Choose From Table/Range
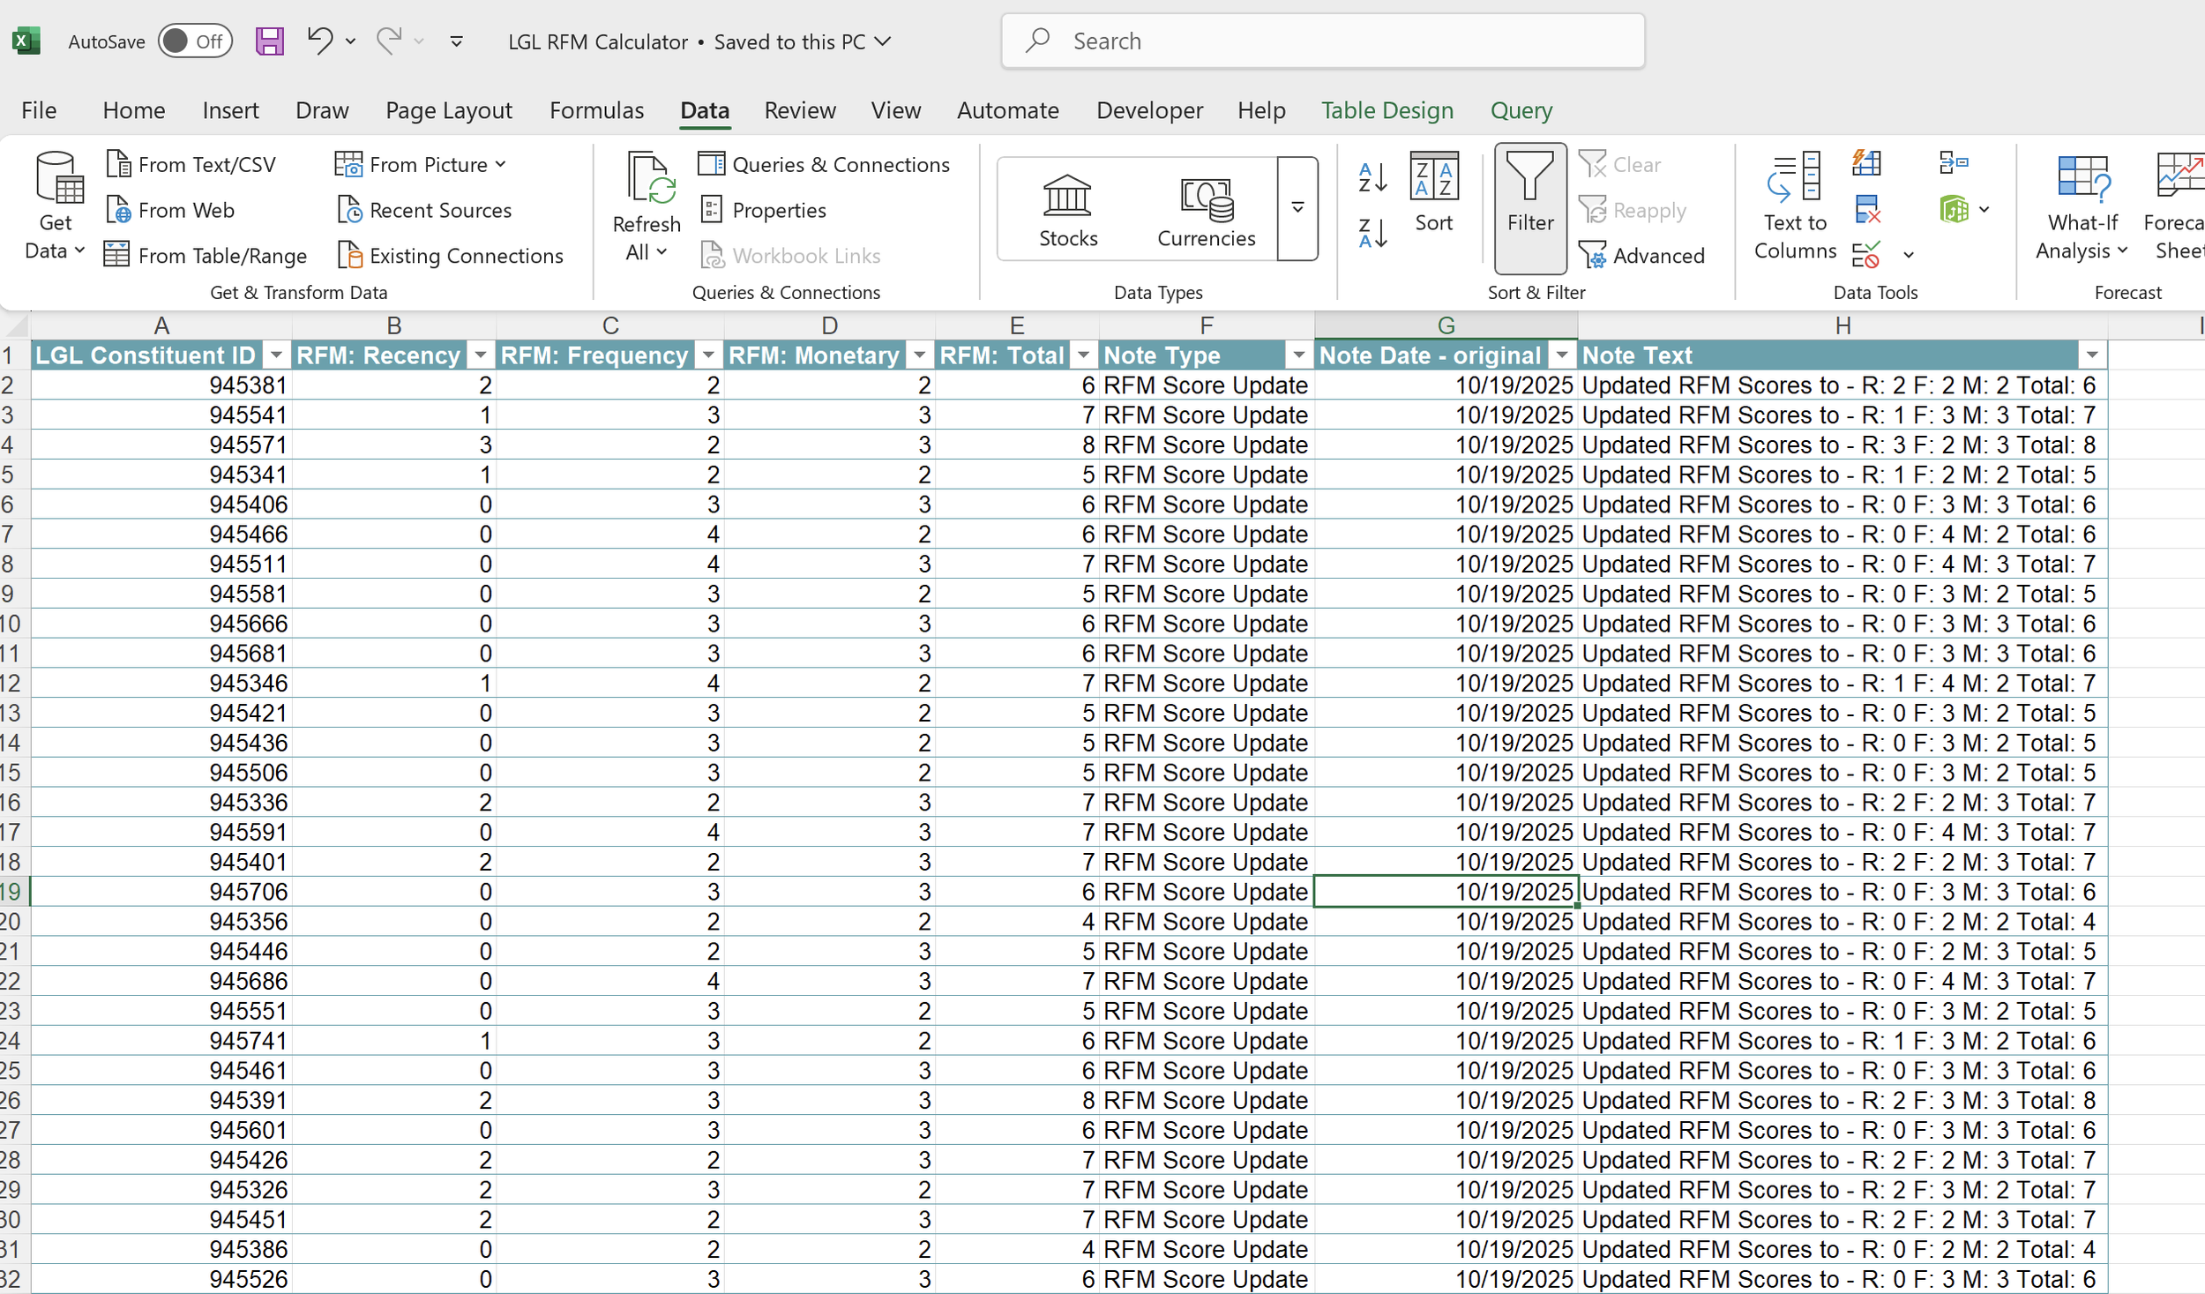Viewport: 2205px width, 1294px height. 206,256
